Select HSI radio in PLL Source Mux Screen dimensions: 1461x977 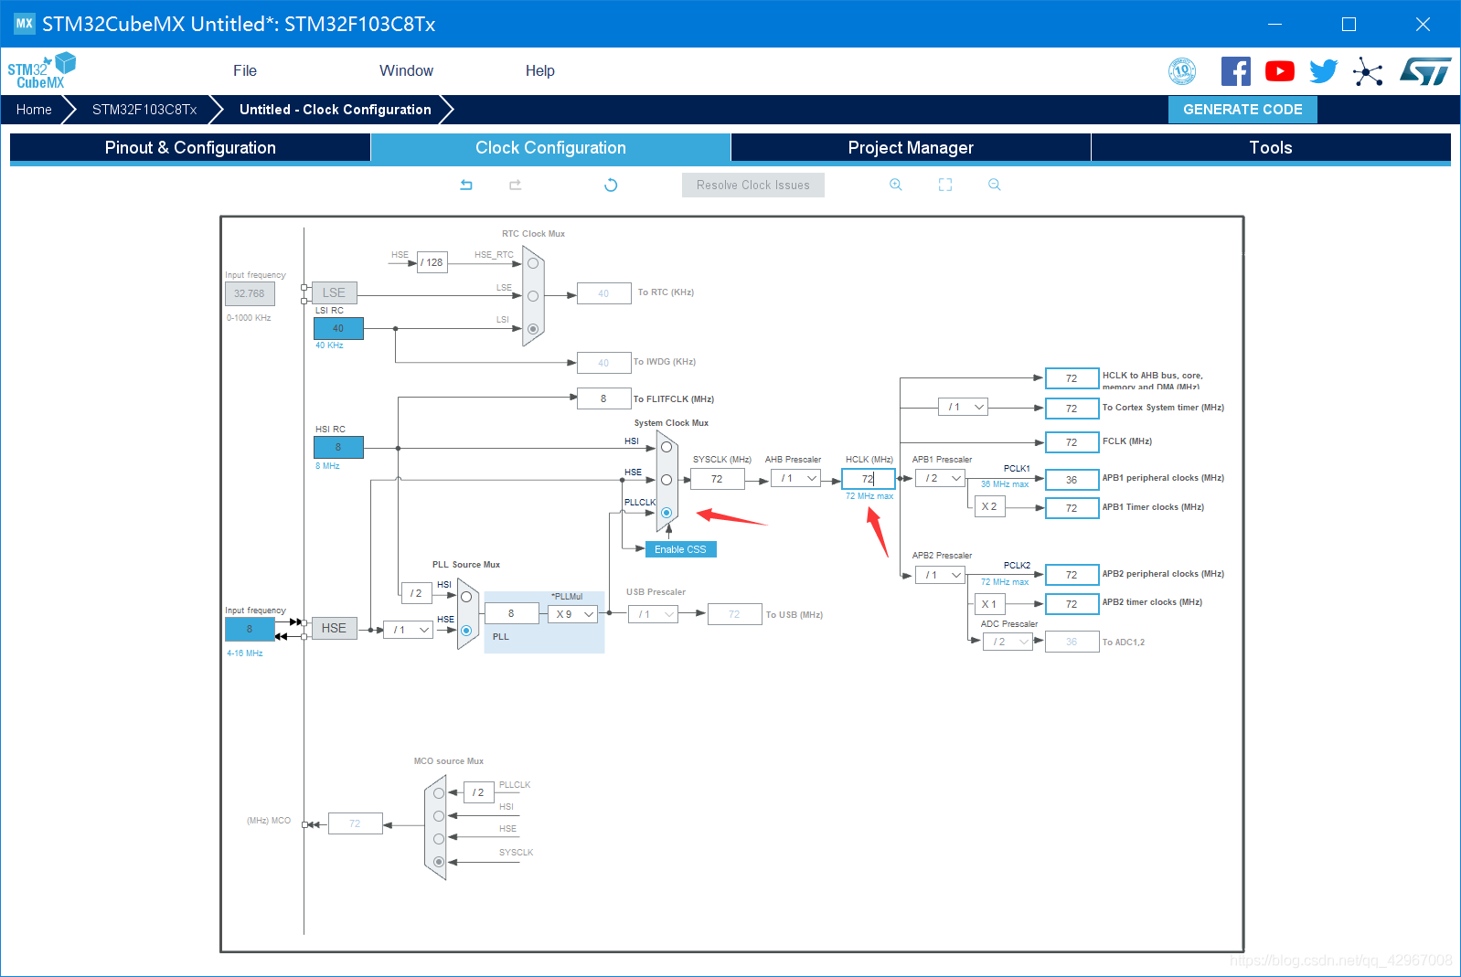click(x=466, y=597)
